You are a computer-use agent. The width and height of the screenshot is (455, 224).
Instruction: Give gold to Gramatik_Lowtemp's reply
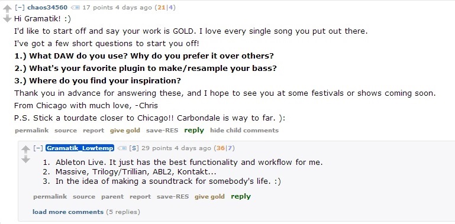click(x=209, y=196)
